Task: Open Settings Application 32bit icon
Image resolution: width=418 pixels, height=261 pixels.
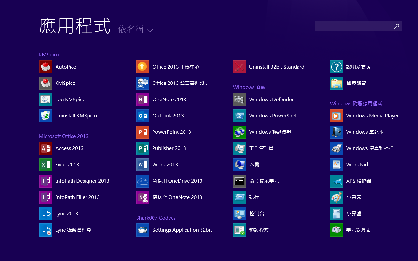Action: [x=143, y=230]
